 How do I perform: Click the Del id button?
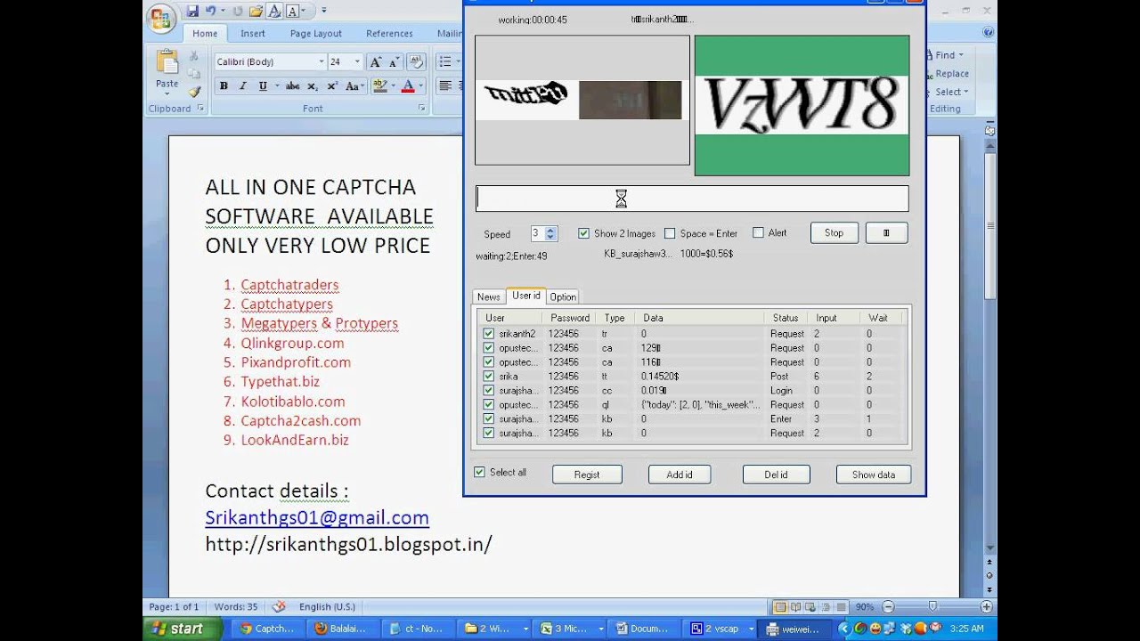pyautogui.click(x=776, y=475)
